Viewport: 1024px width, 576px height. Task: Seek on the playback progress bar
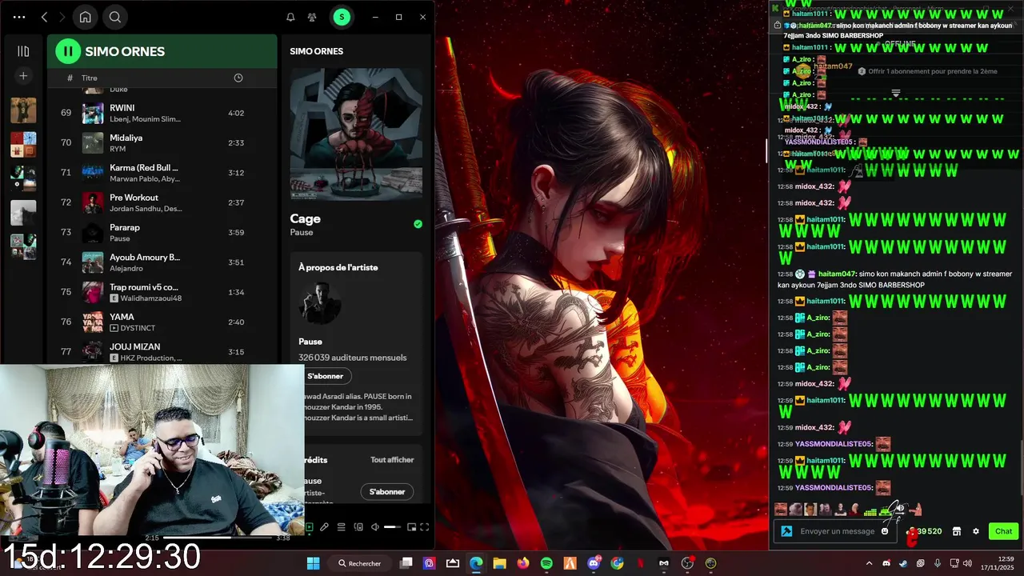pyautogui.click(x=218, y=538)
